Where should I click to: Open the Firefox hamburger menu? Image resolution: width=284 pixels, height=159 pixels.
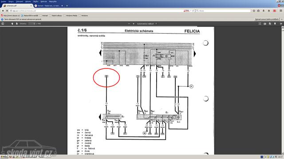tap(280, 11)
